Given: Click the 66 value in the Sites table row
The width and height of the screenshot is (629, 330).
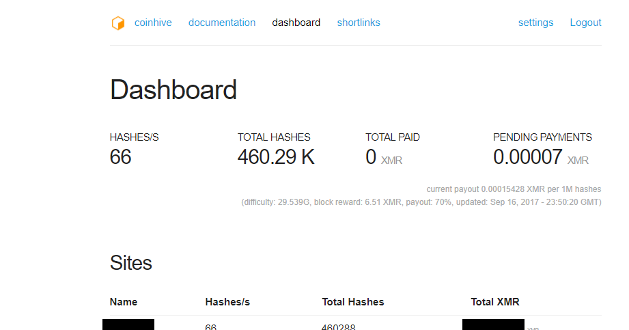Looking at the screenshot, I should (210, 327).
